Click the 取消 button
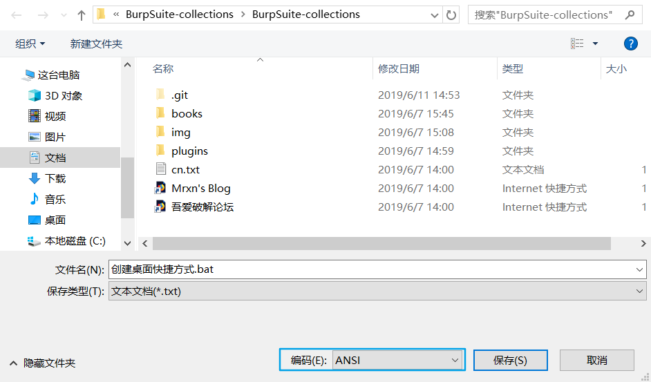The width and height of the screenshot is (651, 382). (596, 360)
